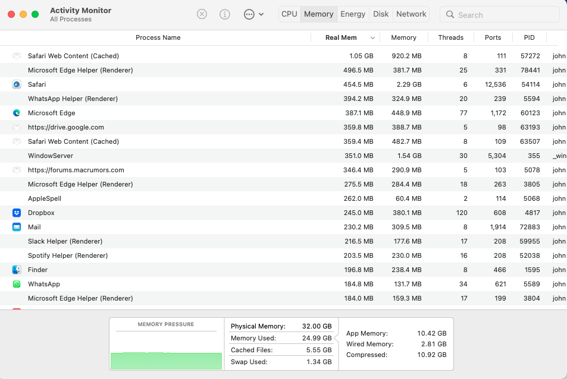Sort by the Memory column header
Viewport: 567px width, 379px height.
click(x=403, y=37)
